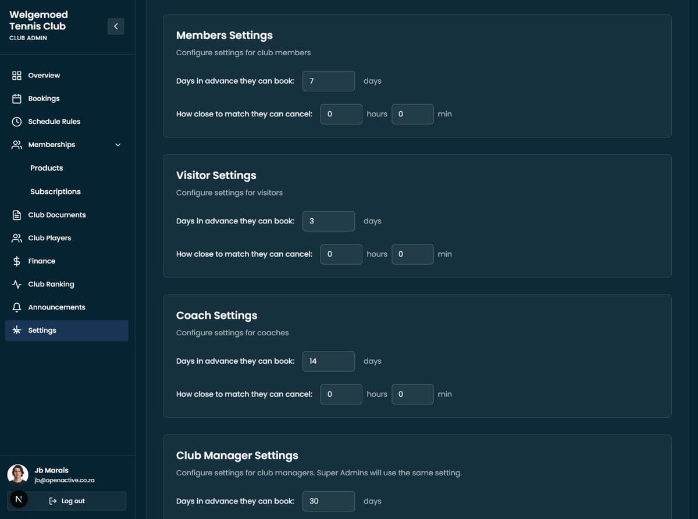Click the Finance dollar sign icon

click(17, 261)
